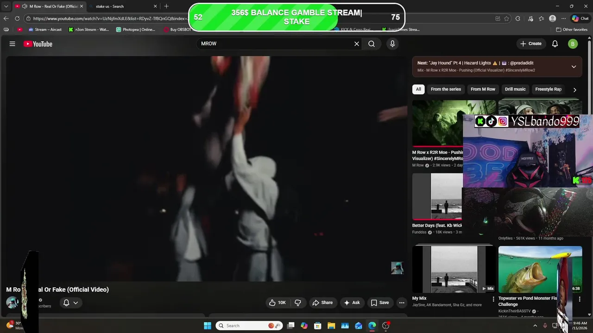
Task: Open Microsoft Edge taskbar icon
Action: tap(372, 326)
